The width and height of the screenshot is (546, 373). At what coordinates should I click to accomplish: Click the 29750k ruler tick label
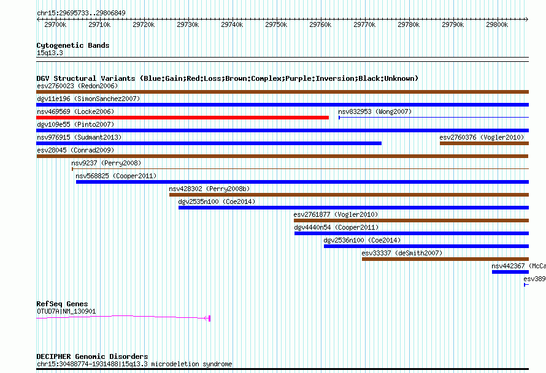coord(276,24)
